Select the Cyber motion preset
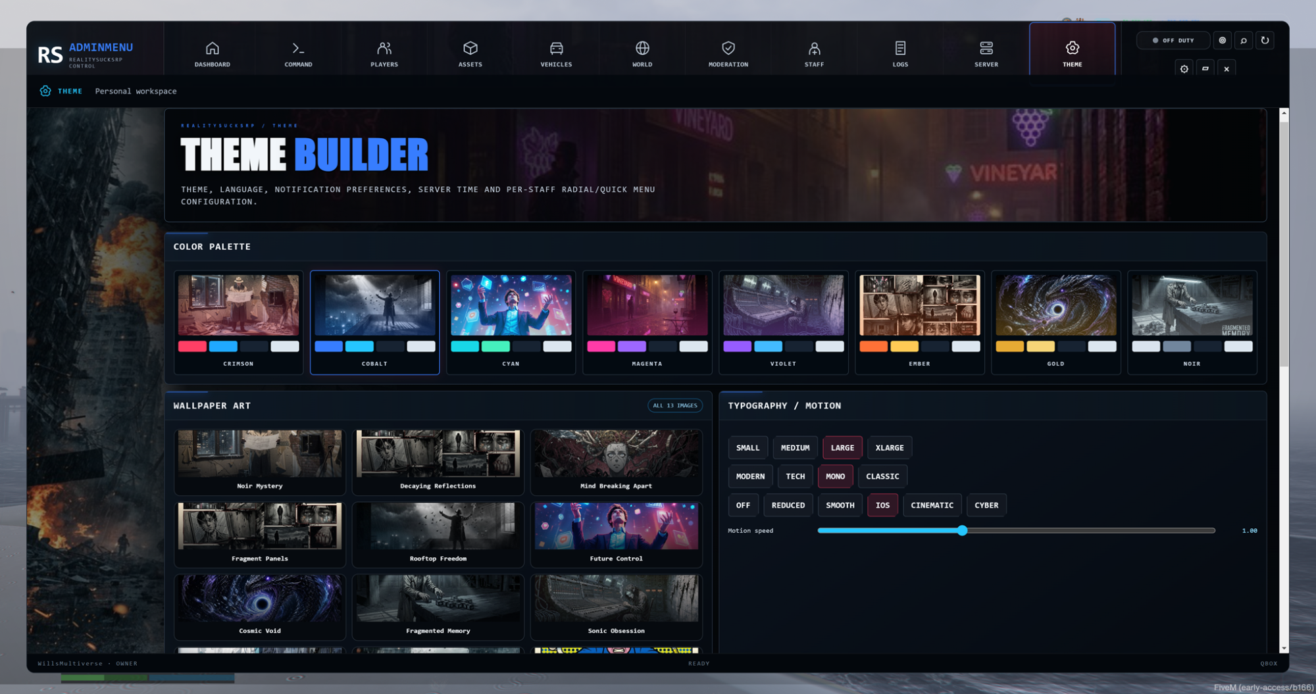This screenshot has width=1316, height=694. pyautogui.click(x=986, y=505)
